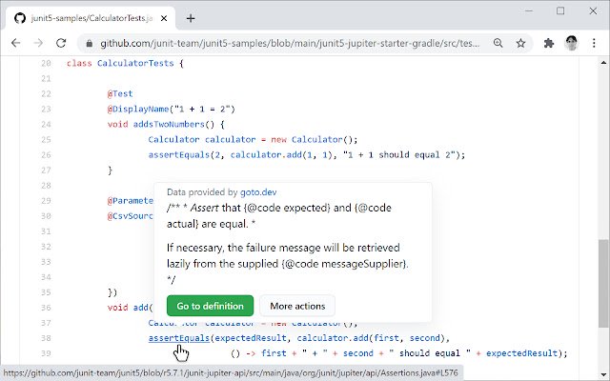Image resolution: width=610 pixels, height=381 pixels.
Task: Close the browser window
Action: click(x=593, y=10)
